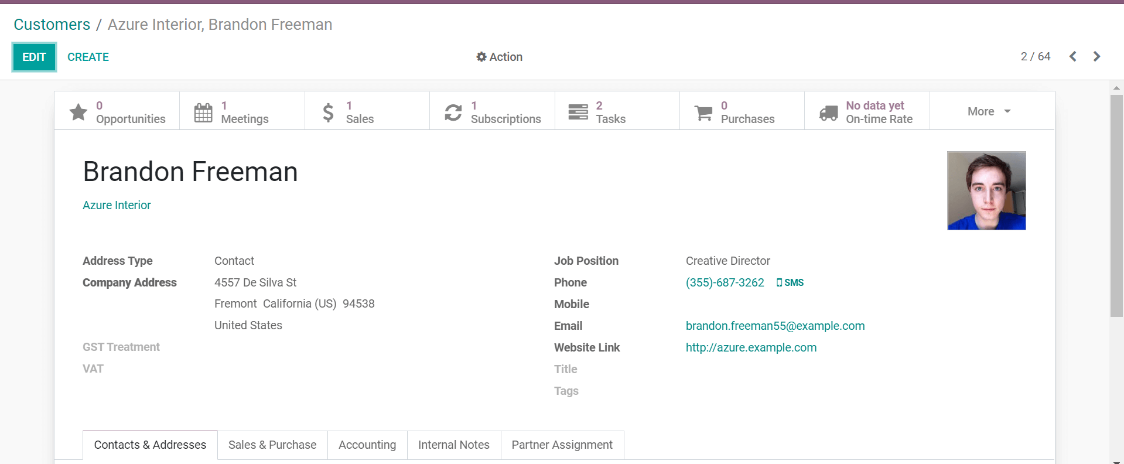This screenshot has width=1124, height=464.
Task: Click the Contact address type value
Action: pos(234,261)
